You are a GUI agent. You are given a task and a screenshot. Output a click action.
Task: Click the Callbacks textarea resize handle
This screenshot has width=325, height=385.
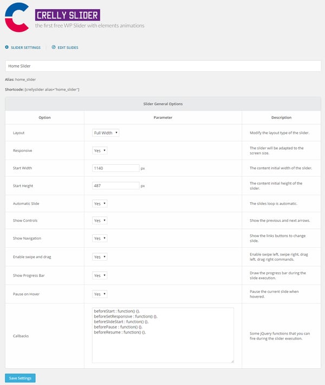tap(232, 361)
